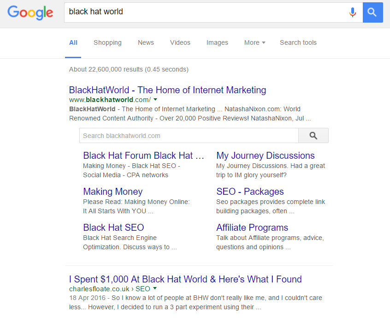Viewport: 390px width, 318px height.
Task: Switch to the Videos tab
Action: pyautogui.click(x=180, y=42)
